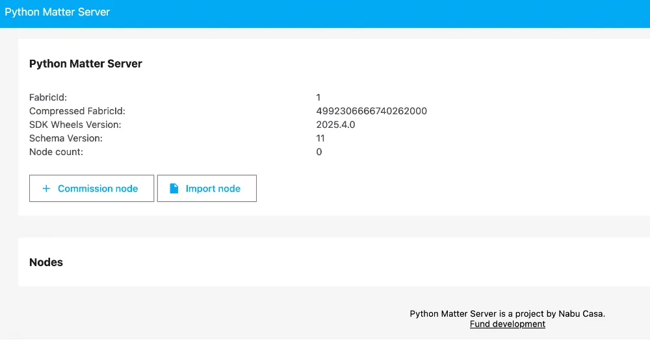Click the Node count: label

56,152
